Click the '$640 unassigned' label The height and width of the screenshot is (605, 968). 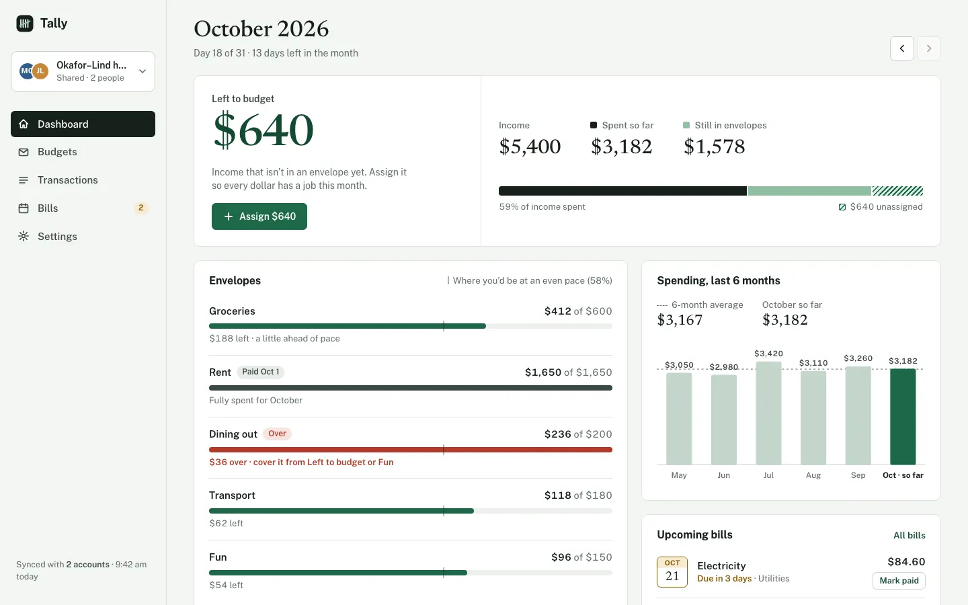(x=886, y=207)
